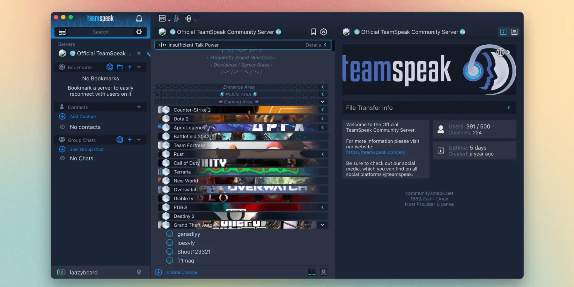Select user genadiyy
The width and height of the screenshot is (574, 287).
189,234
